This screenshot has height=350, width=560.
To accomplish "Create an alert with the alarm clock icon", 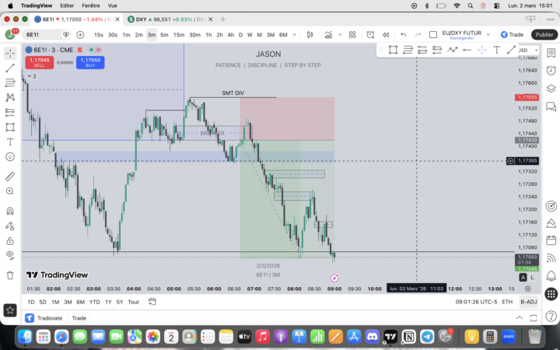I will (x=370, y=35).
